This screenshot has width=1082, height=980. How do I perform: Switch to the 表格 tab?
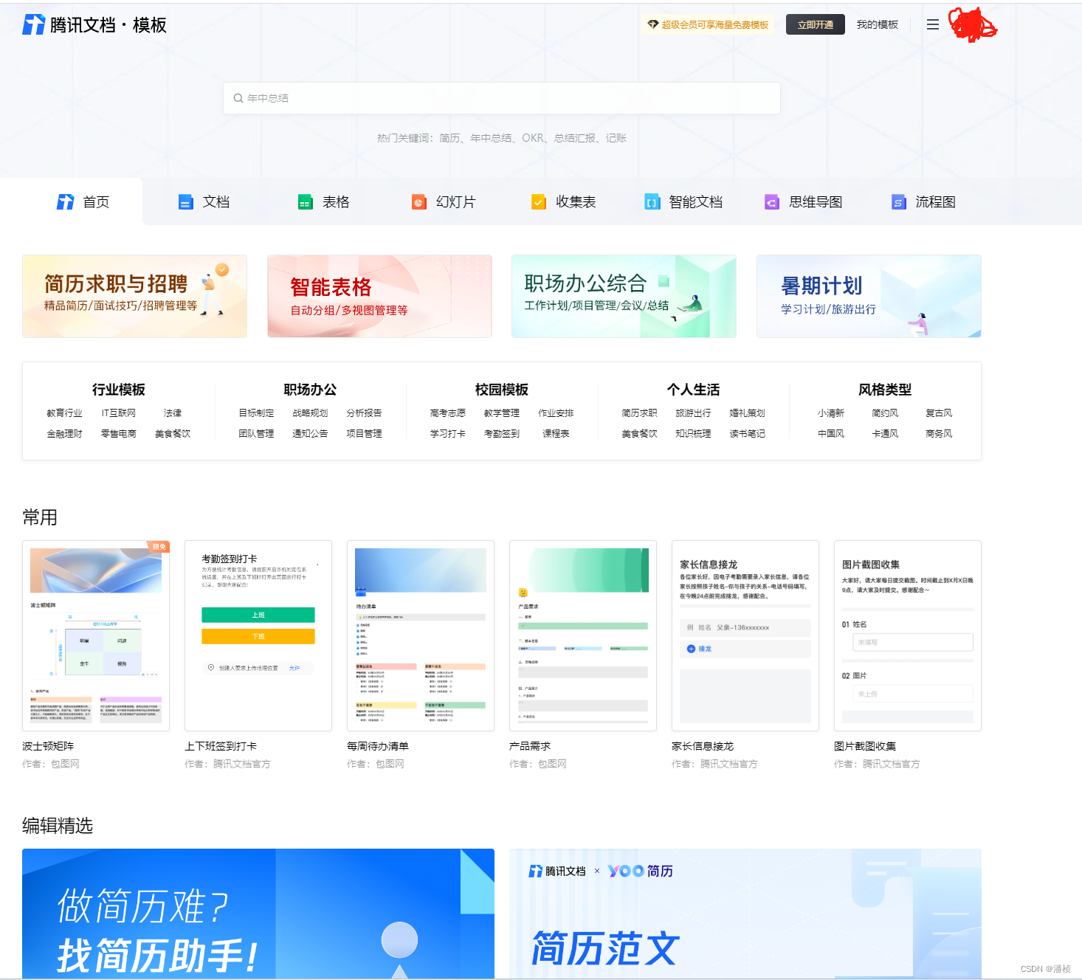pos(324,201)
